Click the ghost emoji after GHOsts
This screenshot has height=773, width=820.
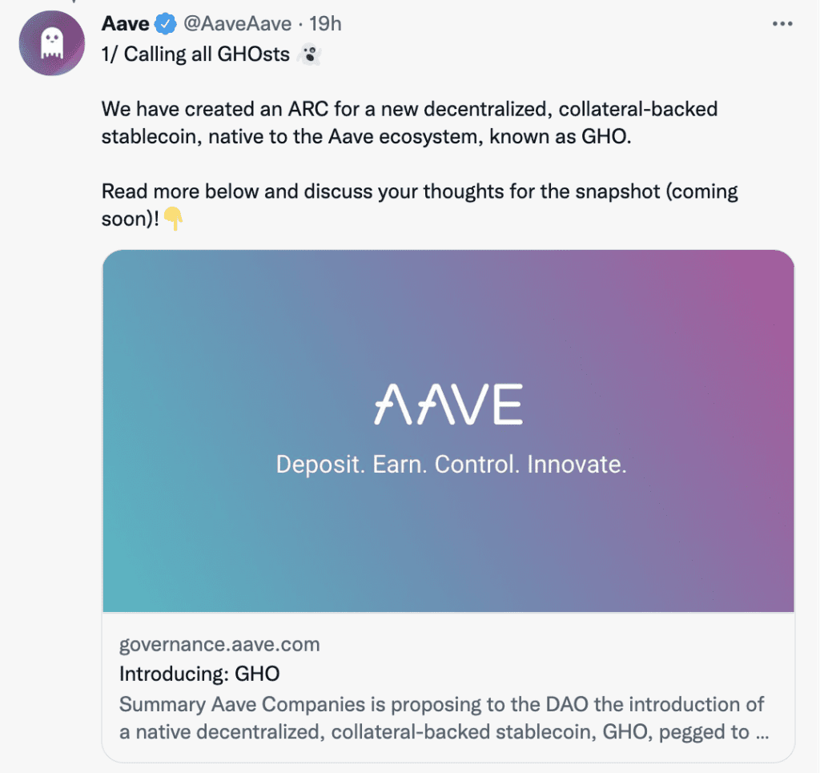pos(309,54)
